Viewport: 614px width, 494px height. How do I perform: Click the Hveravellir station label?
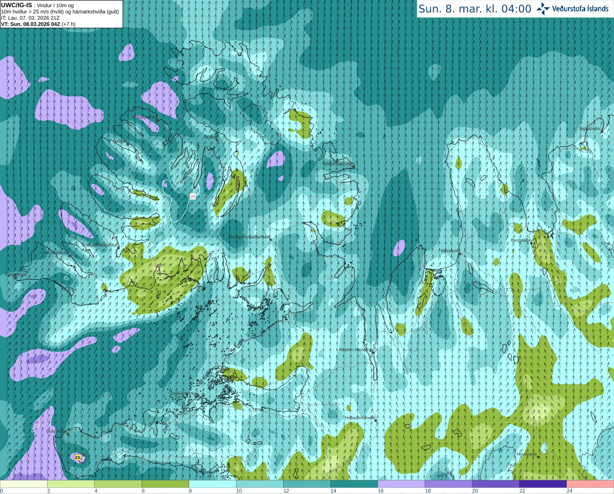coord(526,454)
